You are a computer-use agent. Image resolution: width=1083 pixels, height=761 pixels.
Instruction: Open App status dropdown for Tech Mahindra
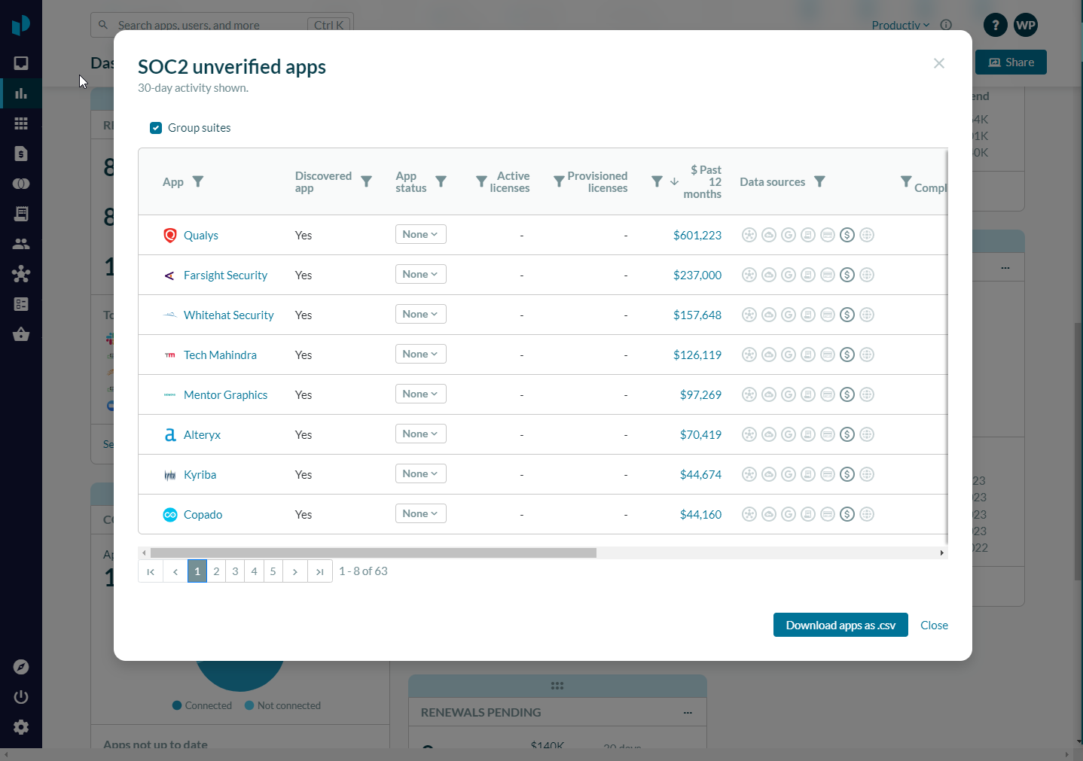pos(421,354)
